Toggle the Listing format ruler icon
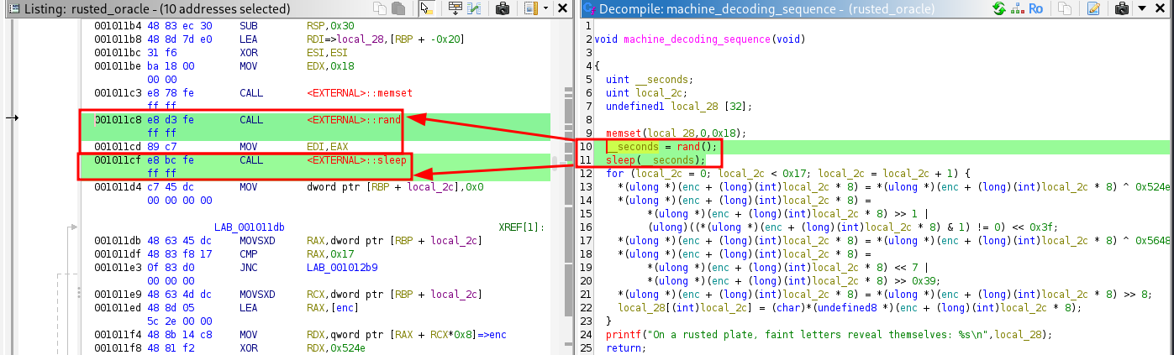Screen dimensions: 1174x355 pos(530,9)
